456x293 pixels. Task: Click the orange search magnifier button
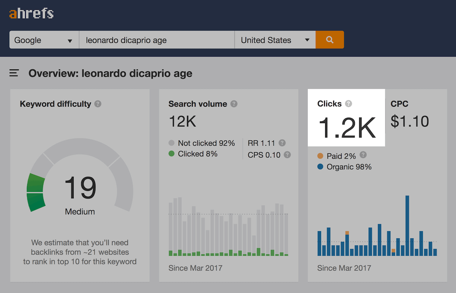[x=330, y=40]
